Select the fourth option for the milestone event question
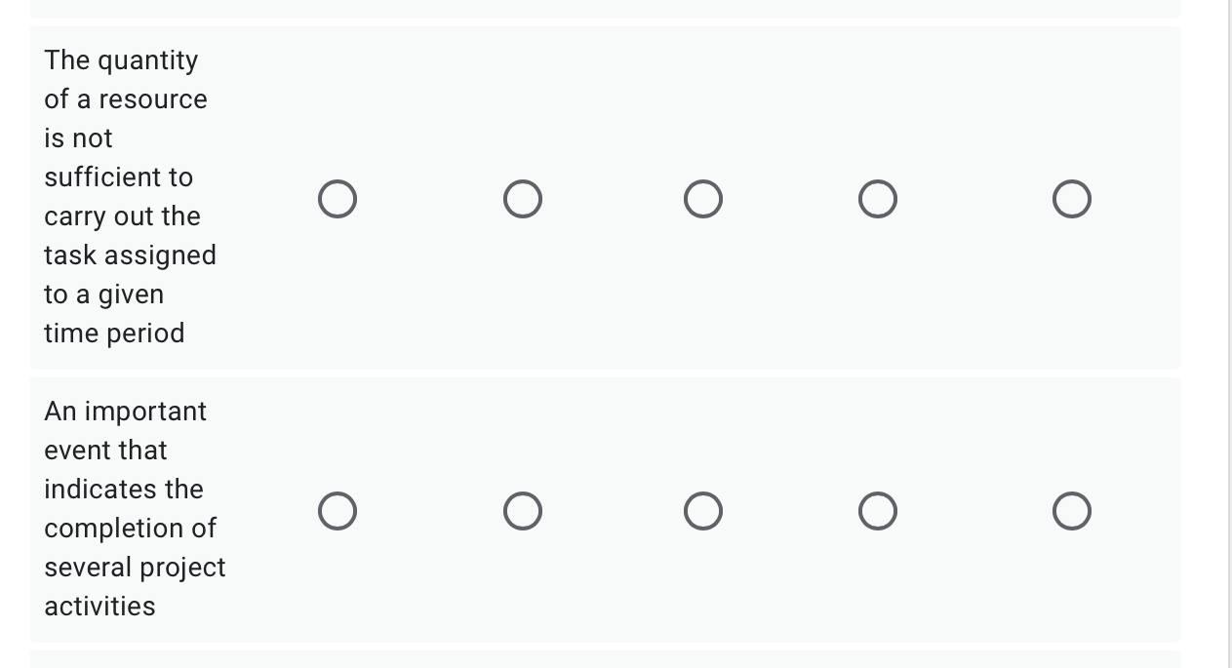The width and height of the screenshot is (1232, 668). (x=877, y=510)
